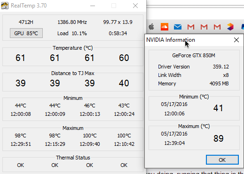The image size is (244, 174).
Task: Open the blue envelope mail bookmark
Action: 178,27
